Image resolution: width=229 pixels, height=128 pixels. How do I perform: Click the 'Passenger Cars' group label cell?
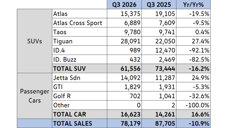tap(35, 96)
